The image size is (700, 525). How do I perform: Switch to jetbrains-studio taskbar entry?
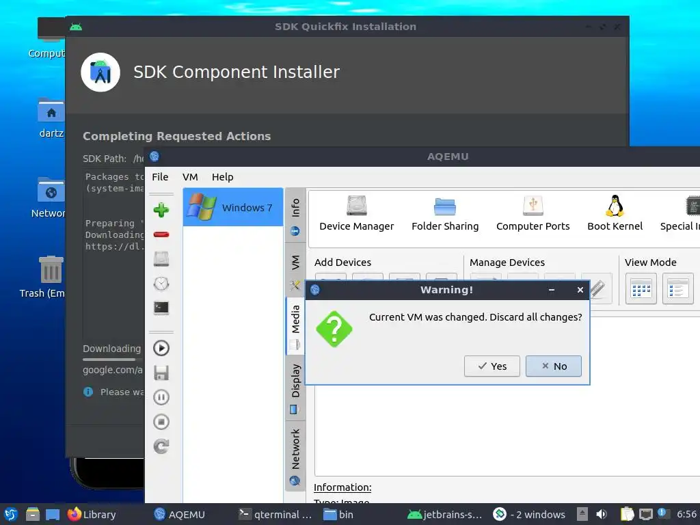(444, 514)
